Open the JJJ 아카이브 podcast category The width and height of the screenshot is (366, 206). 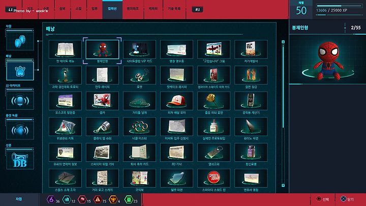(20, 100)
